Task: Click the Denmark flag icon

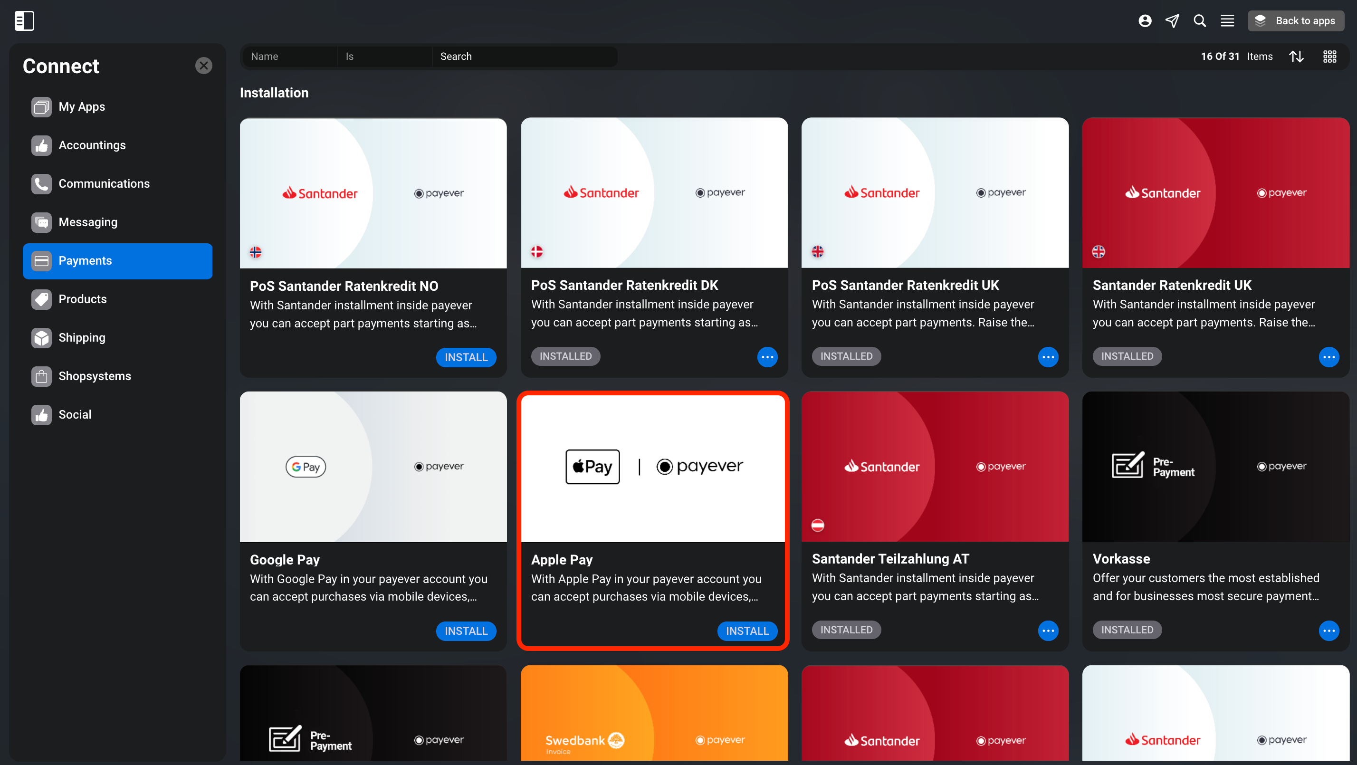Action: pyautogui.click(x=537, y=252)
